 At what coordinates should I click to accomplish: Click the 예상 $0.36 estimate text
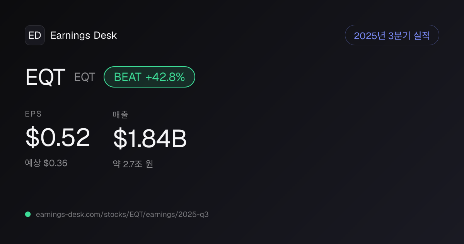coord(46,163)
